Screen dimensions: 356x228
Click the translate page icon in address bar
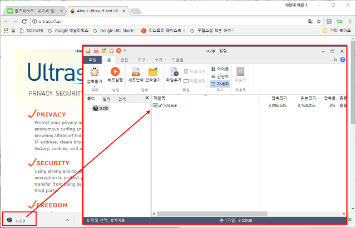(310, 21)
